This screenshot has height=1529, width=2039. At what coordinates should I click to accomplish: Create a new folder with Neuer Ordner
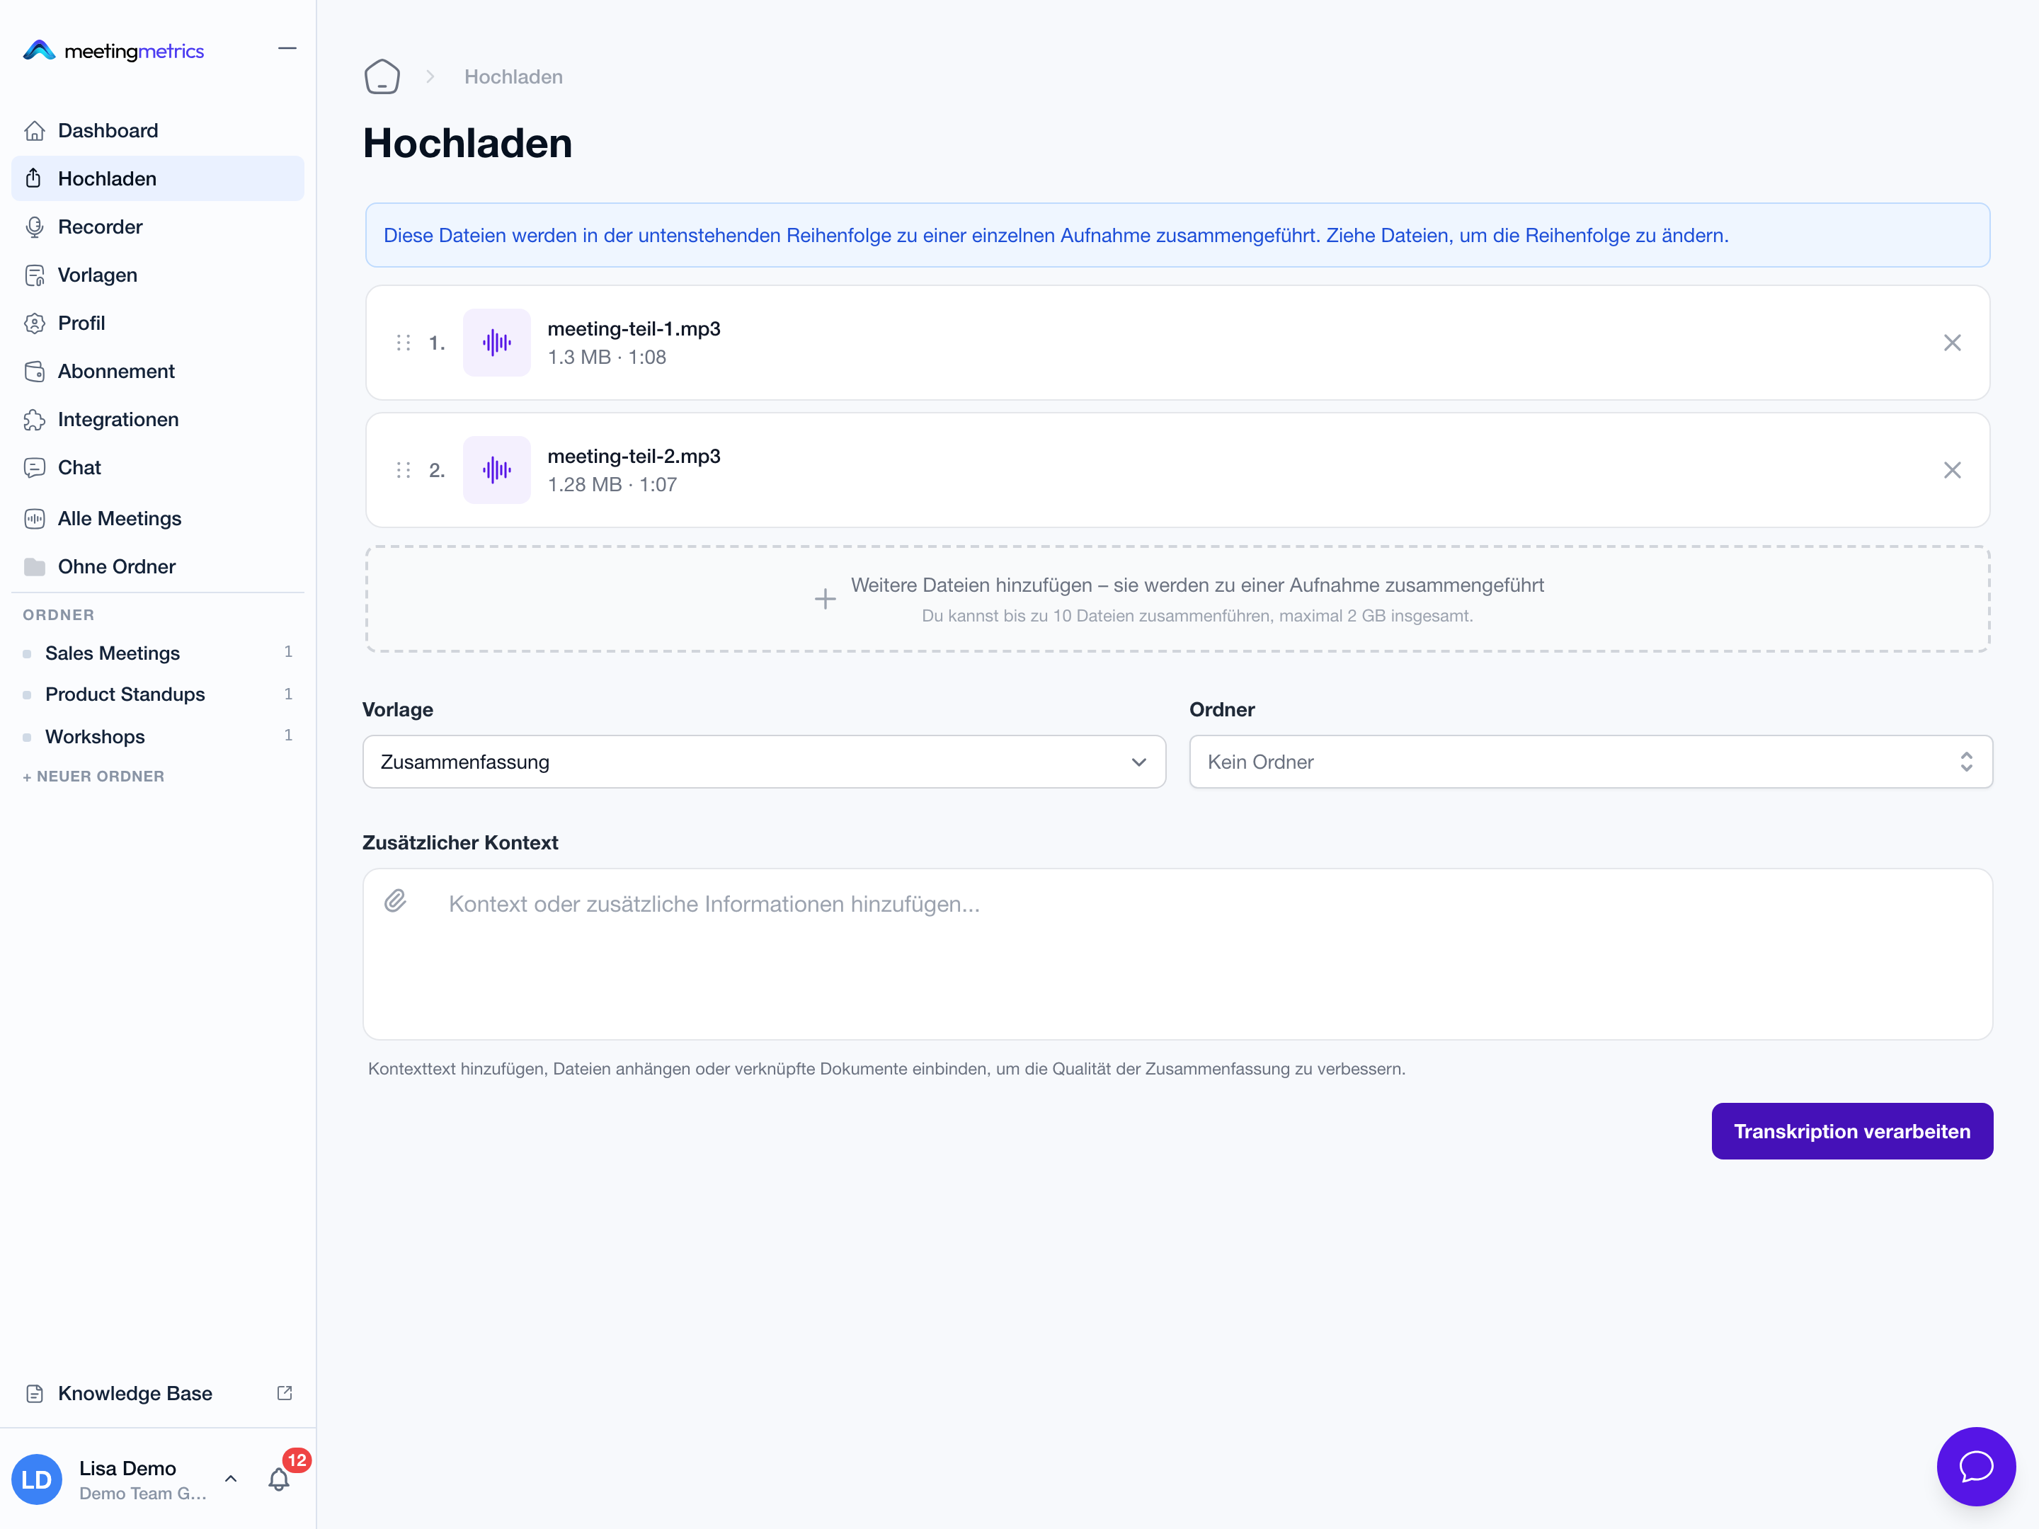(93, 776)
